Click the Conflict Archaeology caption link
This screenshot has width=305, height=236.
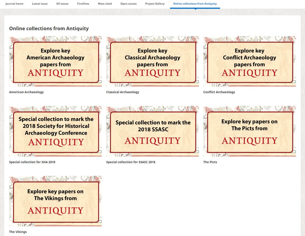(219, 92)
